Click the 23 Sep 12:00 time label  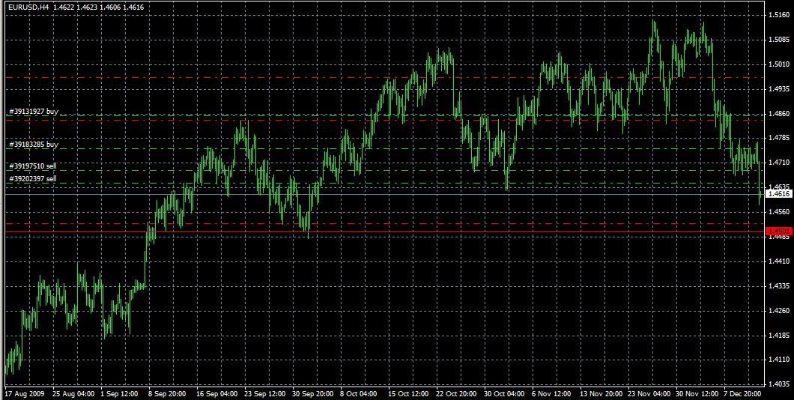click(264, 393)
